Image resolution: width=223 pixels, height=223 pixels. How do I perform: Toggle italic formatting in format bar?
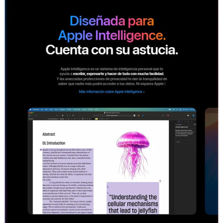(77, 119)
